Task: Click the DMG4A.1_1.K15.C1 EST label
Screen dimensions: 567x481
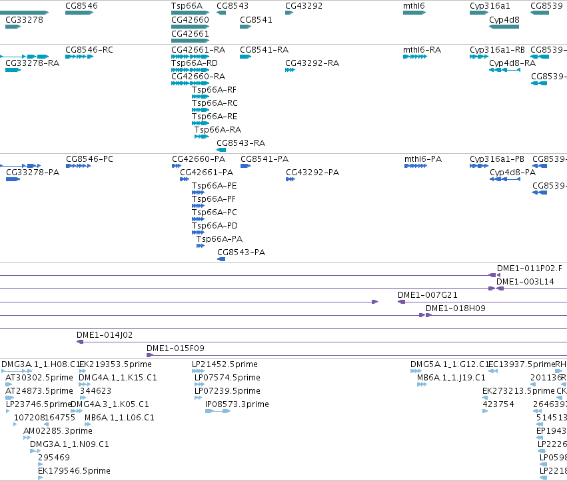Action: click(x=118, y=378)
